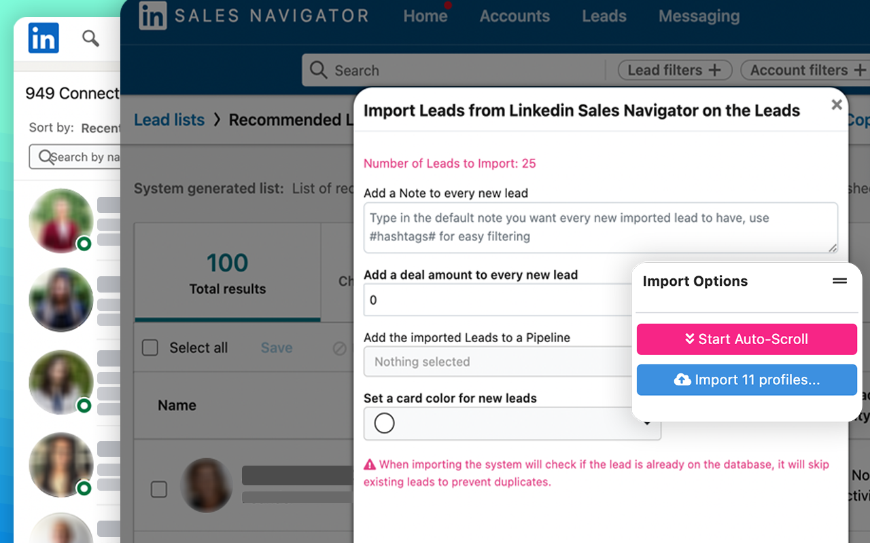Switch to the Leads navigation tab

tap(604, 16)
